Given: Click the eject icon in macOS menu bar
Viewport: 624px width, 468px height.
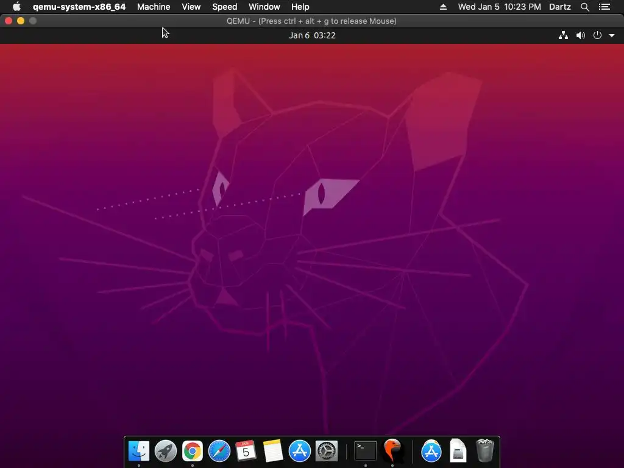Looking at the screenshot, I should [443, 7].
